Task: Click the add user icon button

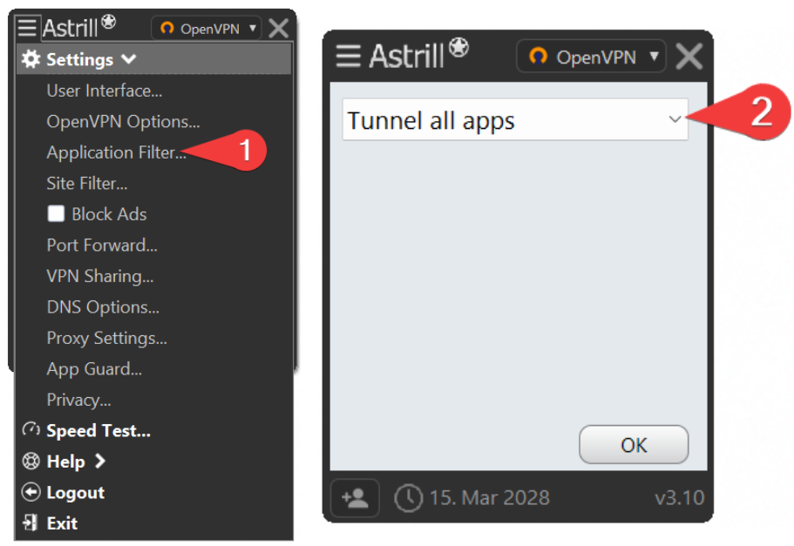Action: pos(355,498)
